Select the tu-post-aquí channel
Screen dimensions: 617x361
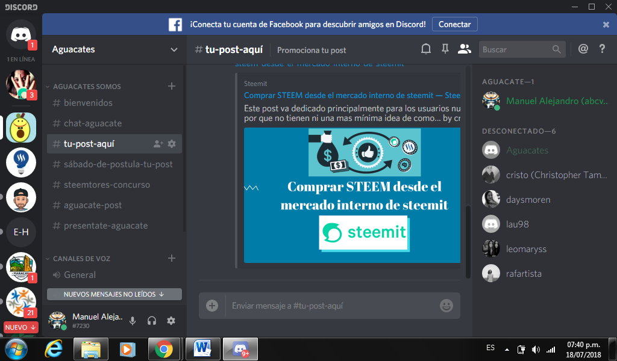pos(114,144)
